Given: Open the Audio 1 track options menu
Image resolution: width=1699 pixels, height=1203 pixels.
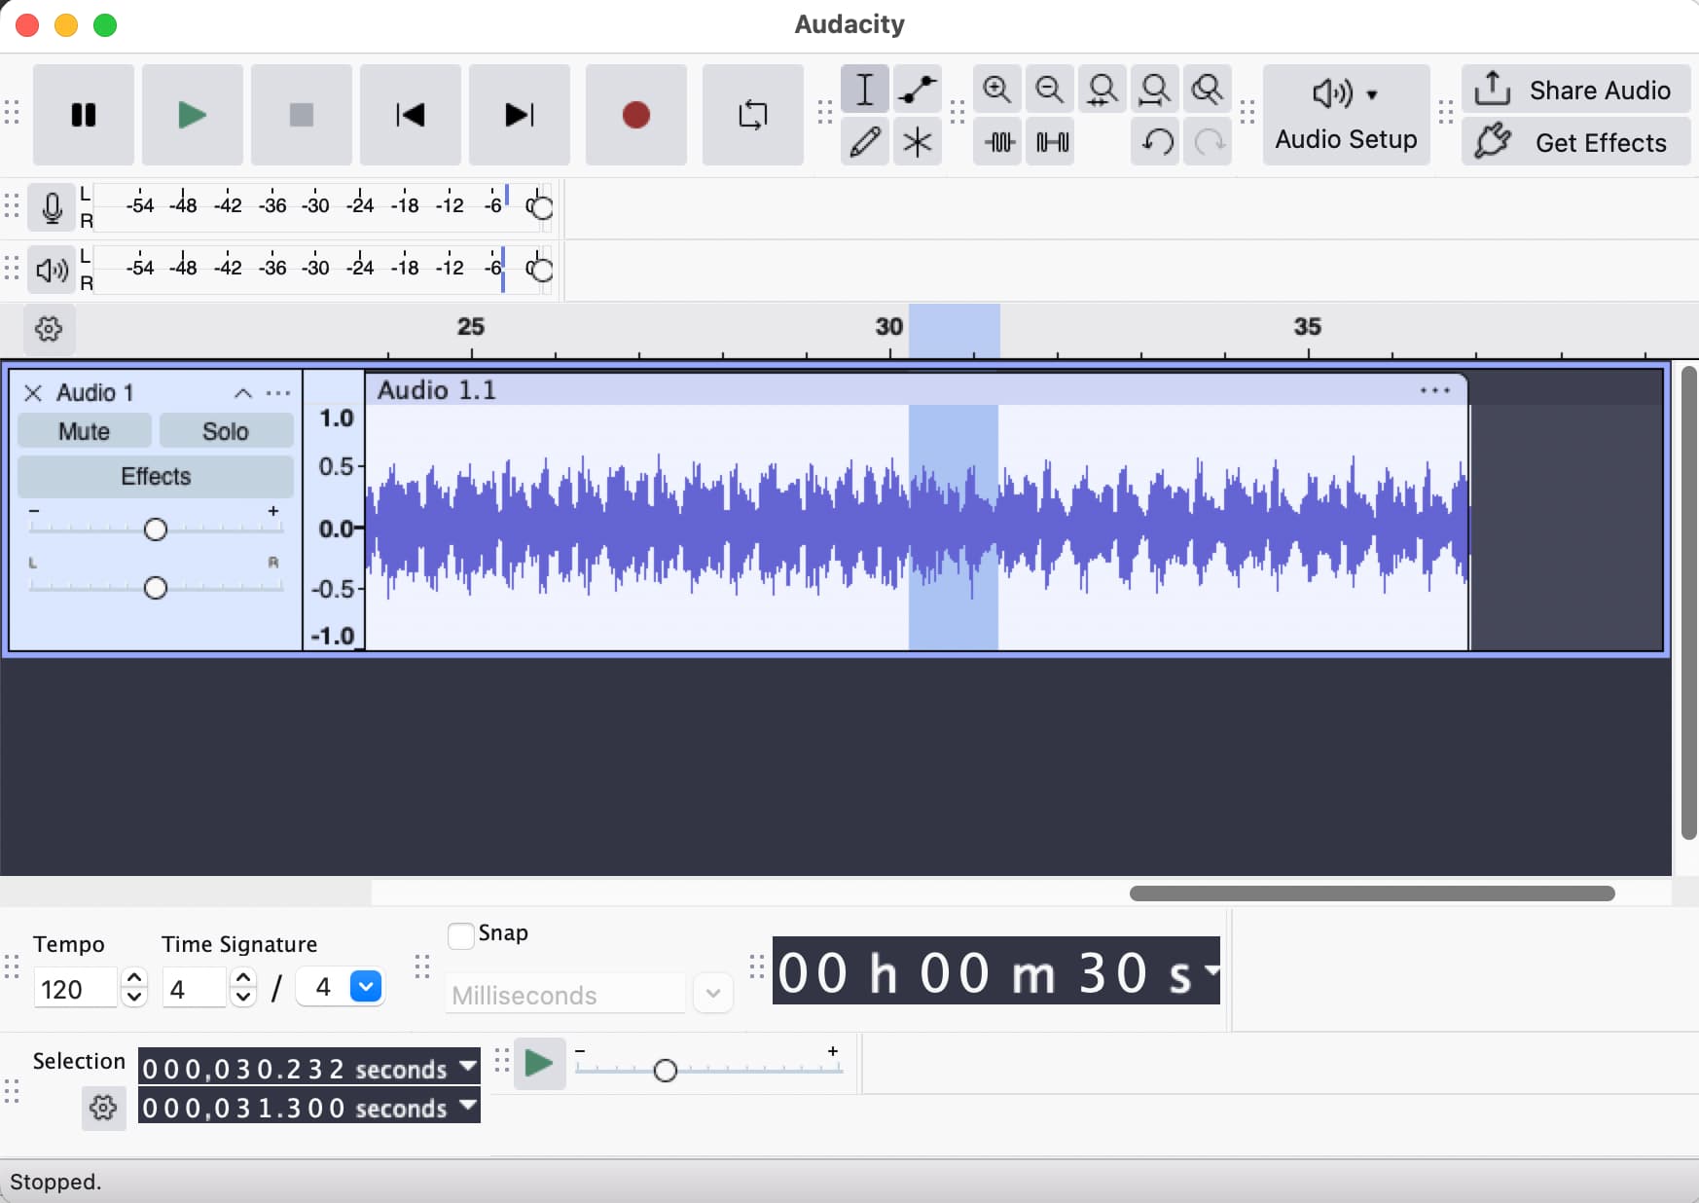Looking at the screenshot, I should 278,393.
